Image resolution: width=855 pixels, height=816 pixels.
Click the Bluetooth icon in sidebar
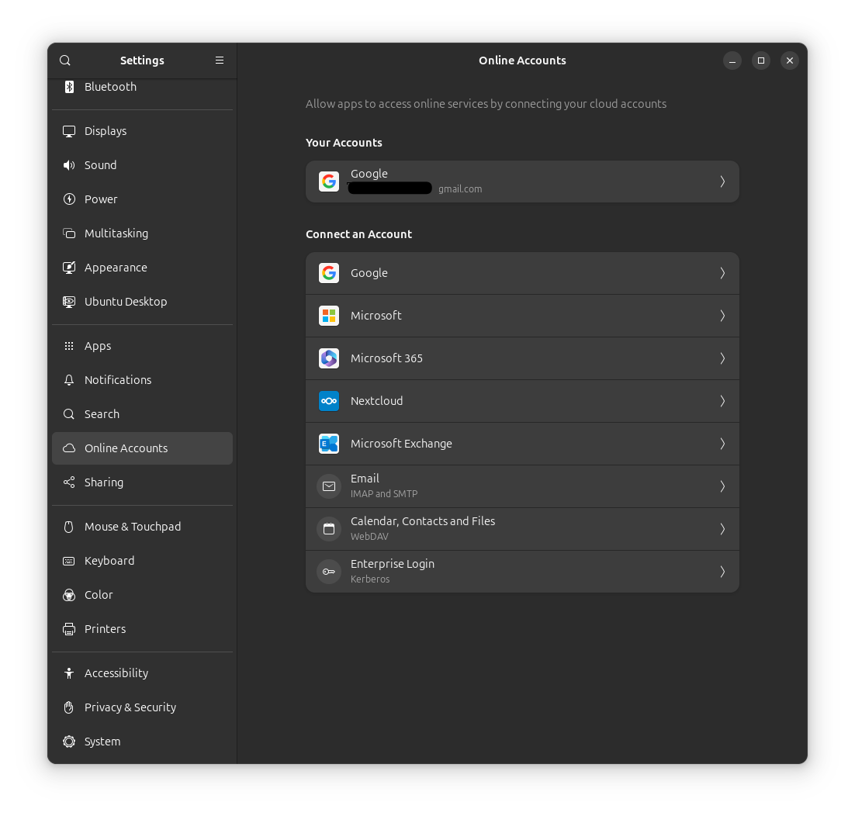tap(69, 87)
